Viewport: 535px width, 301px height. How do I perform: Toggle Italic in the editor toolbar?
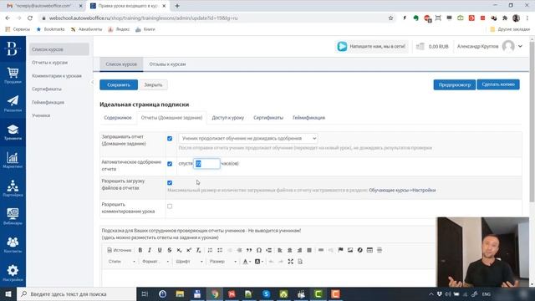pyautogui.click(x=150, y=250)
